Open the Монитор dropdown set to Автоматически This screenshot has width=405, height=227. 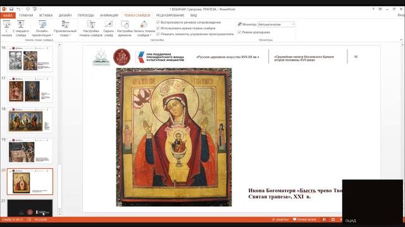tap(276, 24)
